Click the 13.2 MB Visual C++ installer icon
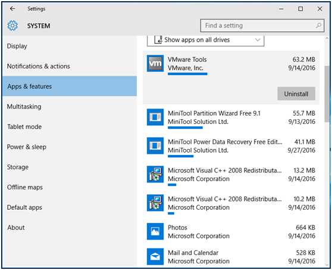This screenshot has width=332, height=270. pyautogui.click(x=155, y=175)
